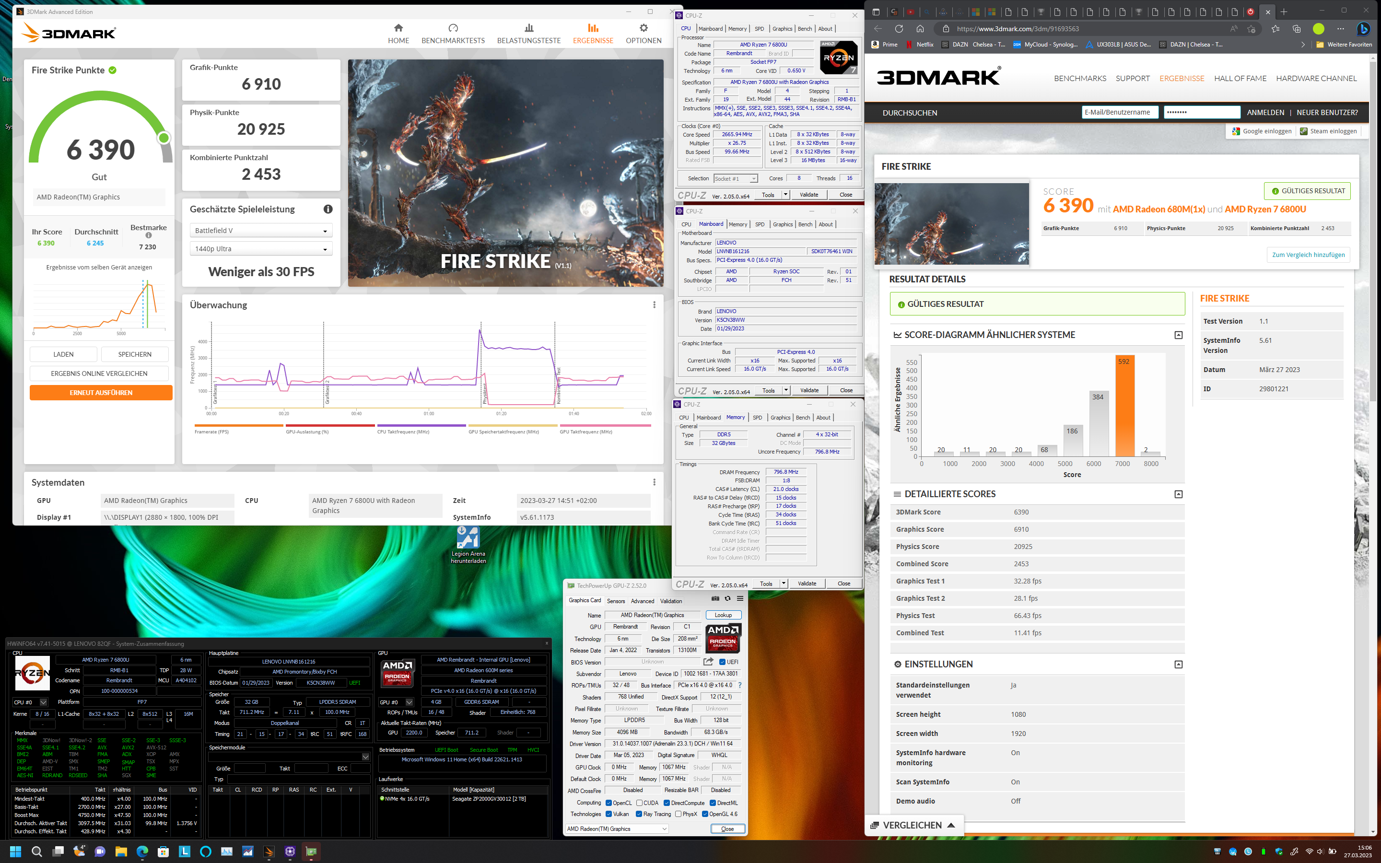Open Legion Arena herunterladen desktop shortcut
Viewport: 1381px width, 863px height.
pos(468,545)
